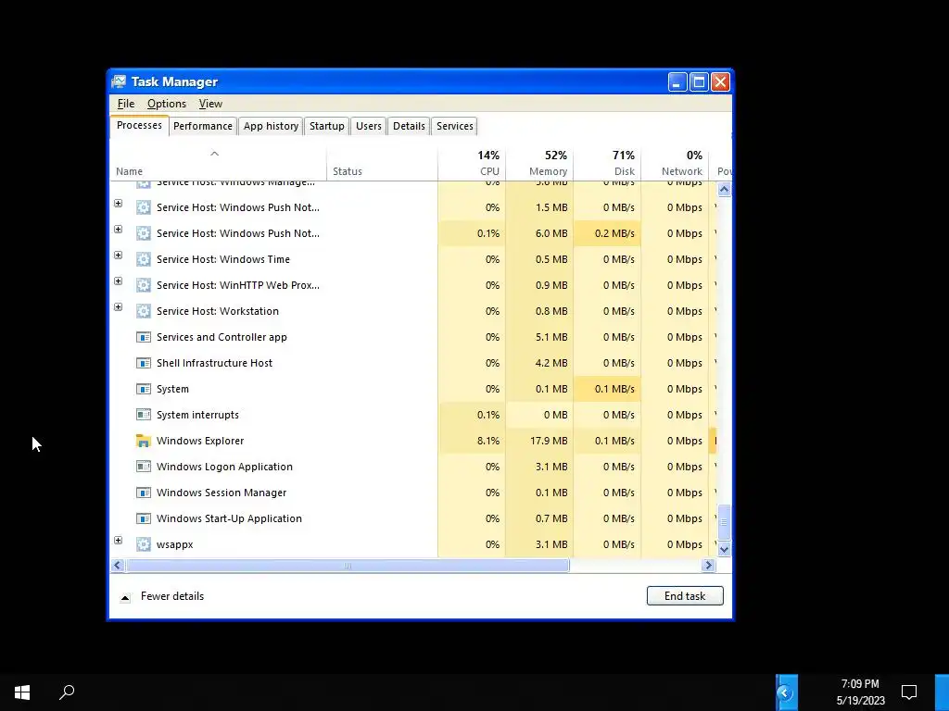Click the horizontal scrollbar thumb

(x=348, y=566)
